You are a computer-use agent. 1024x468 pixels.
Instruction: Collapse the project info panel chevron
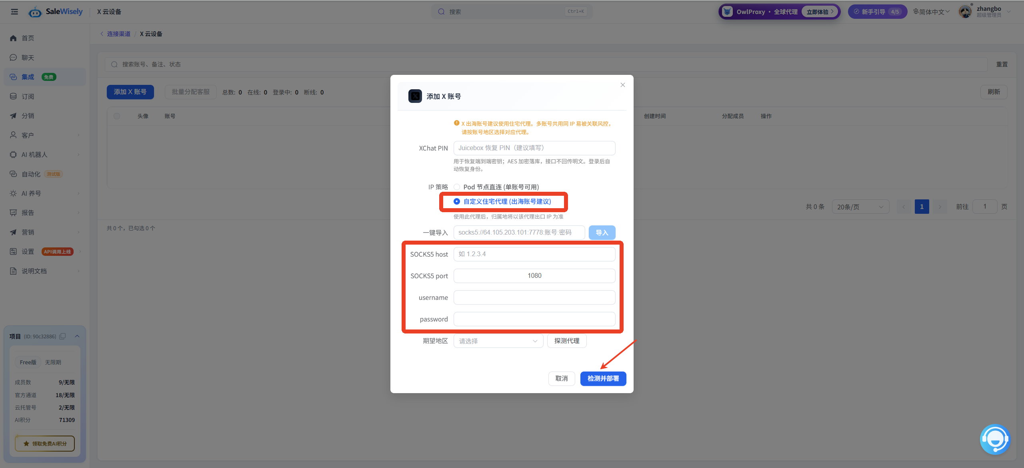click(77, 336)
